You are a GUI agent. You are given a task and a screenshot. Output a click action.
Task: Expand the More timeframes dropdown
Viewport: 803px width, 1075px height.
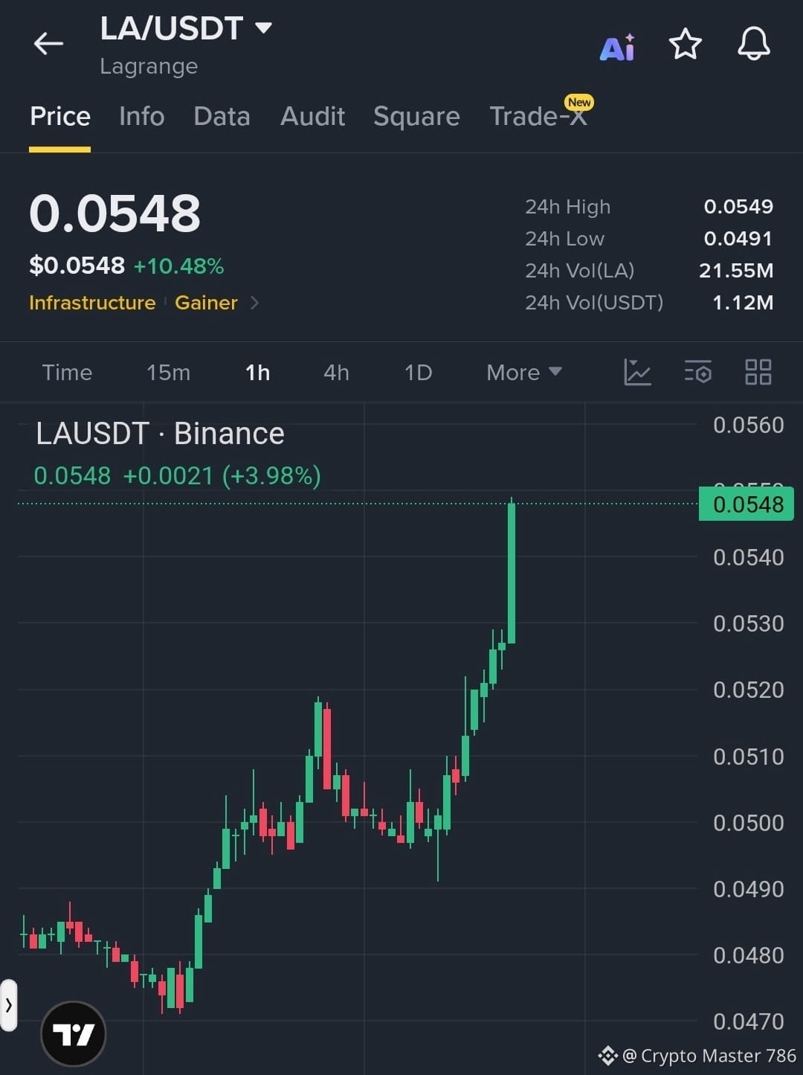point(524,372)
